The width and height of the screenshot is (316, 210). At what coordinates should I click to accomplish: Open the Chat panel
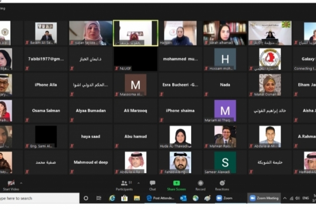[x=153, y=185]
